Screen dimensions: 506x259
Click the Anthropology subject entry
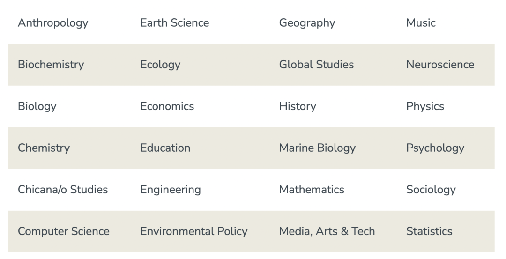click(53, 23)
